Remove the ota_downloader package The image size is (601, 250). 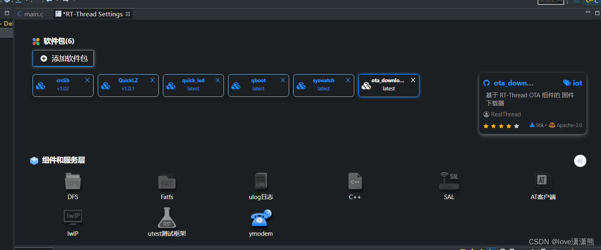coord(413,80)
